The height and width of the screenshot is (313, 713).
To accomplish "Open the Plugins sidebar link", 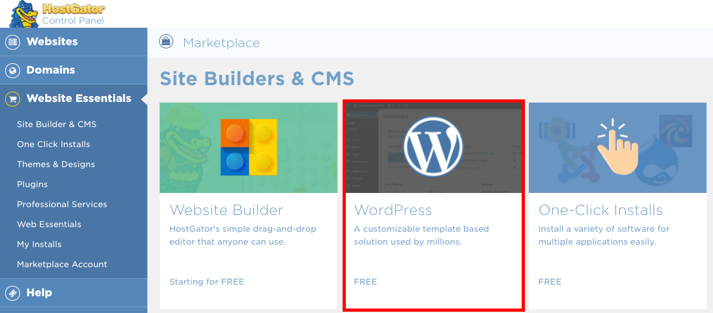I will 32,184.
